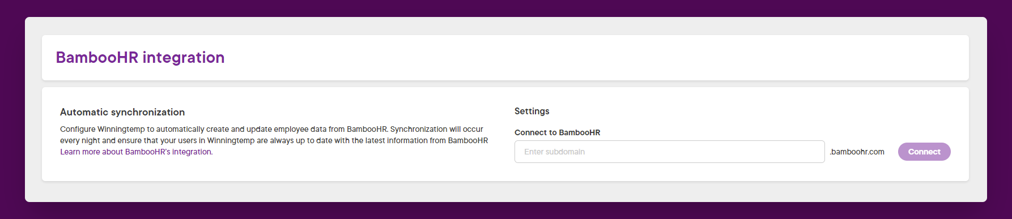This screenshot has height=219, width=1012.
Task: Select the Automatic synchronization heading
Action: tap(122, 112)
